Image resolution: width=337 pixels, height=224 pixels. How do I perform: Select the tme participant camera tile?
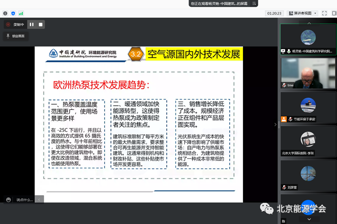pyautogui.click(x=308, y=73)
